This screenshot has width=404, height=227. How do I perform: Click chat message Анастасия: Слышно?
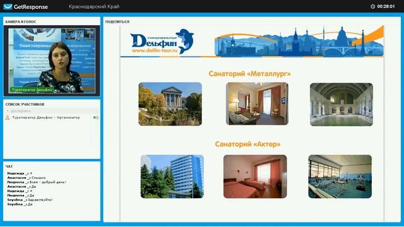(27, 178)
